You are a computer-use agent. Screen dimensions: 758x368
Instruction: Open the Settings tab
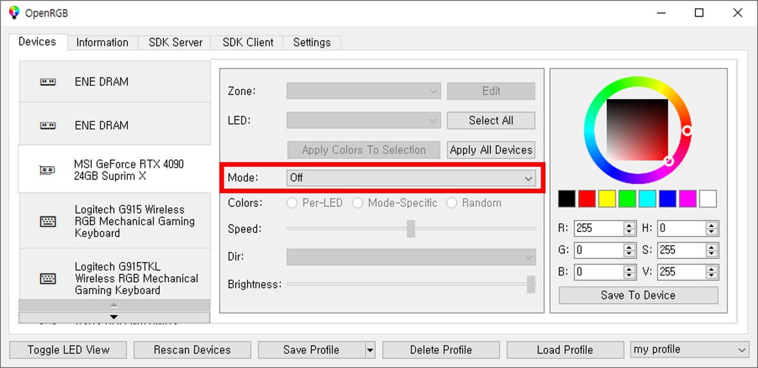(x=311, y=43)
